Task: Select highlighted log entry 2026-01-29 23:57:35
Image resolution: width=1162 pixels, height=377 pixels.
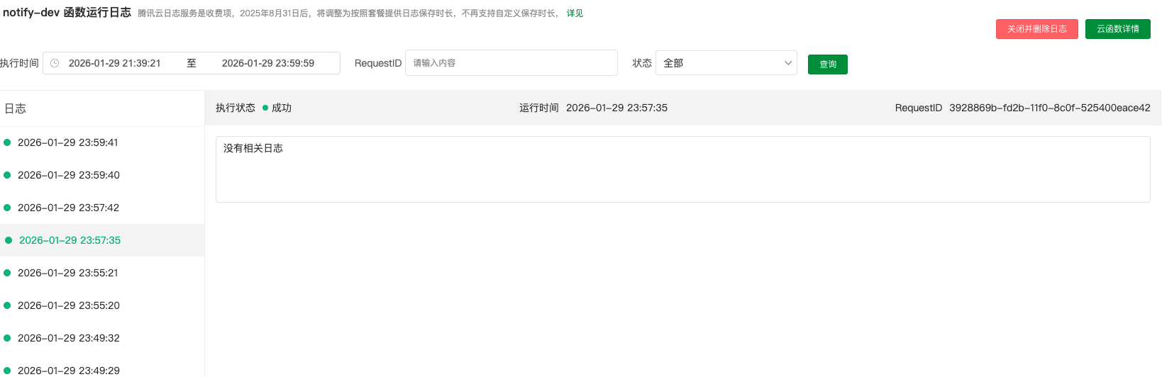Action: coord(70,240)
